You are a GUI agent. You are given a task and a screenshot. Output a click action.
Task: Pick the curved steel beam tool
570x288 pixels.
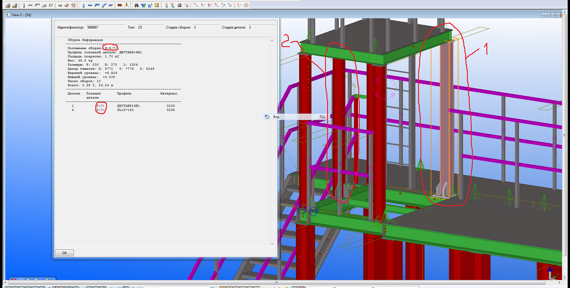[x=104, y=5]
